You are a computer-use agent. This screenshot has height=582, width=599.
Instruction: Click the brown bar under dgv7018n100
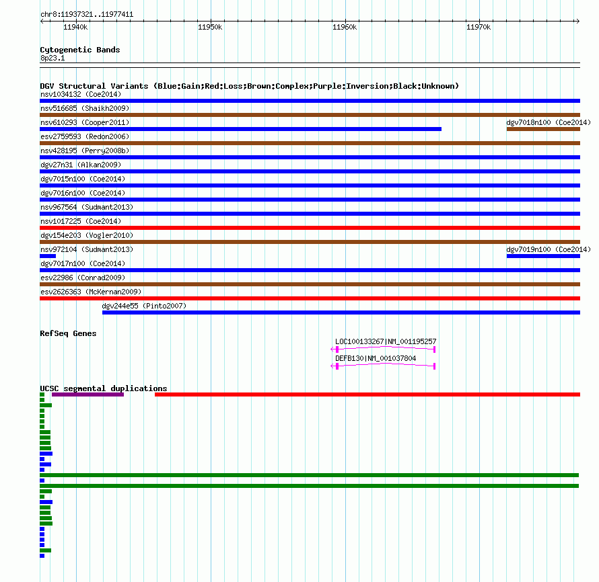tap(543, 129)
